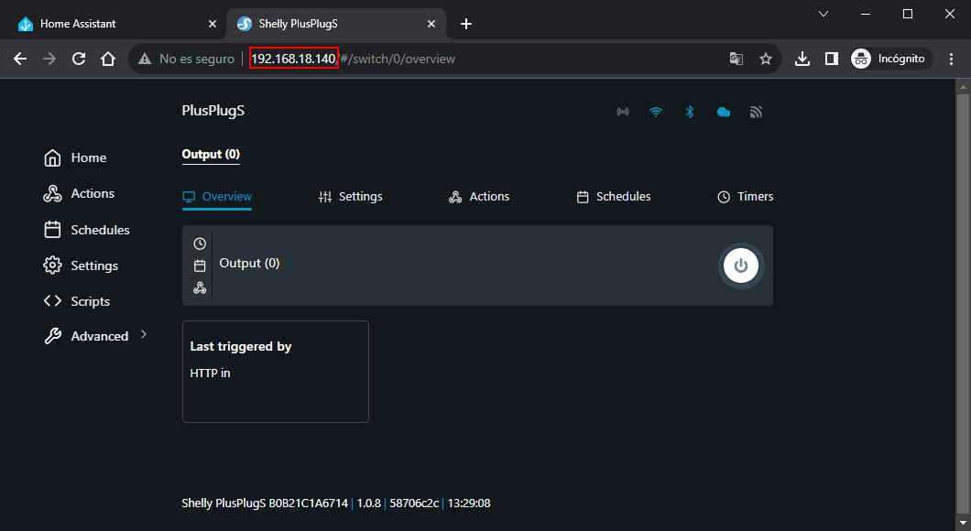The height and width of the screenshot is (531, 971).
Task: Bookmark this page with the star icon
Action: click(x=766, y=59)
